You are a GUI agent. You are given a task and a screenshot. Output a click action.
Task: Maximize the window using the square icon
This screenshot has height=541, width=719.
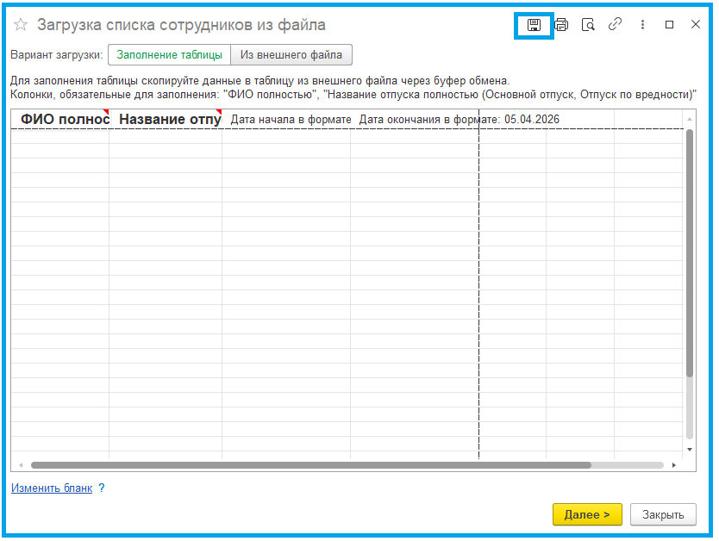(669, 25)
